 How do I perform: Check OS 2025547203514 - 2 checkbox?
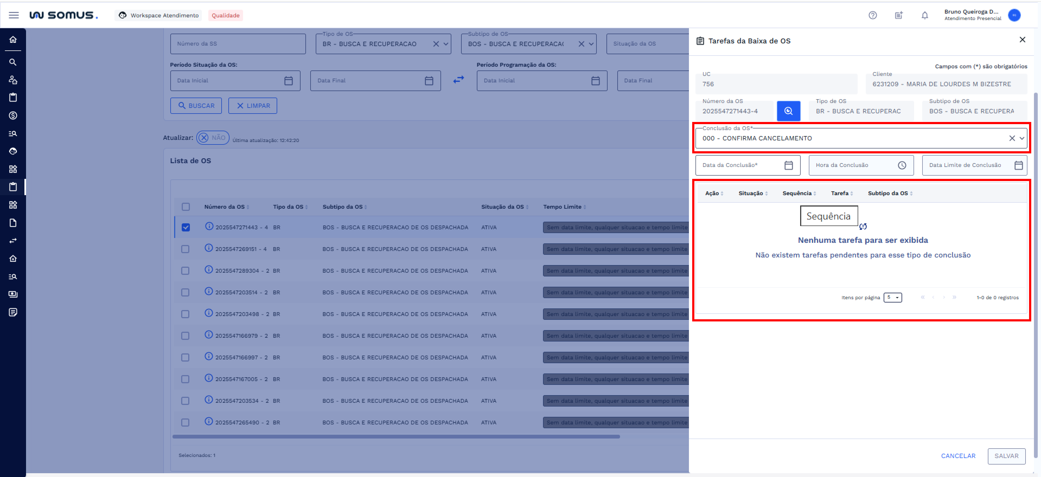click(185, 292)
